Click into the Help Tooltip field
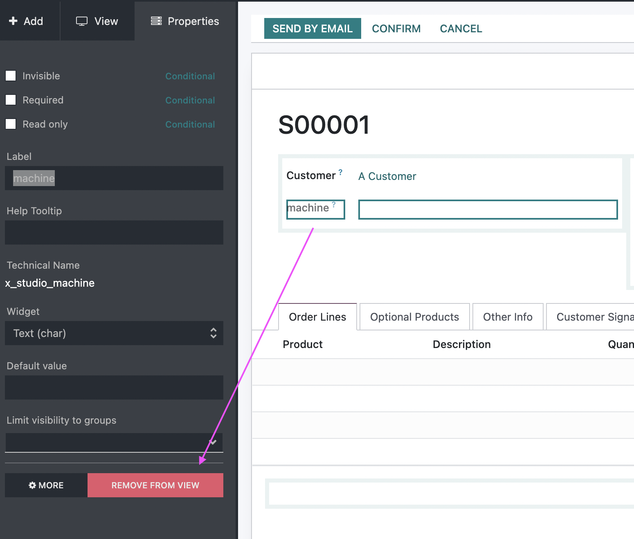634x539 pixels. click(x=114, y=233)
